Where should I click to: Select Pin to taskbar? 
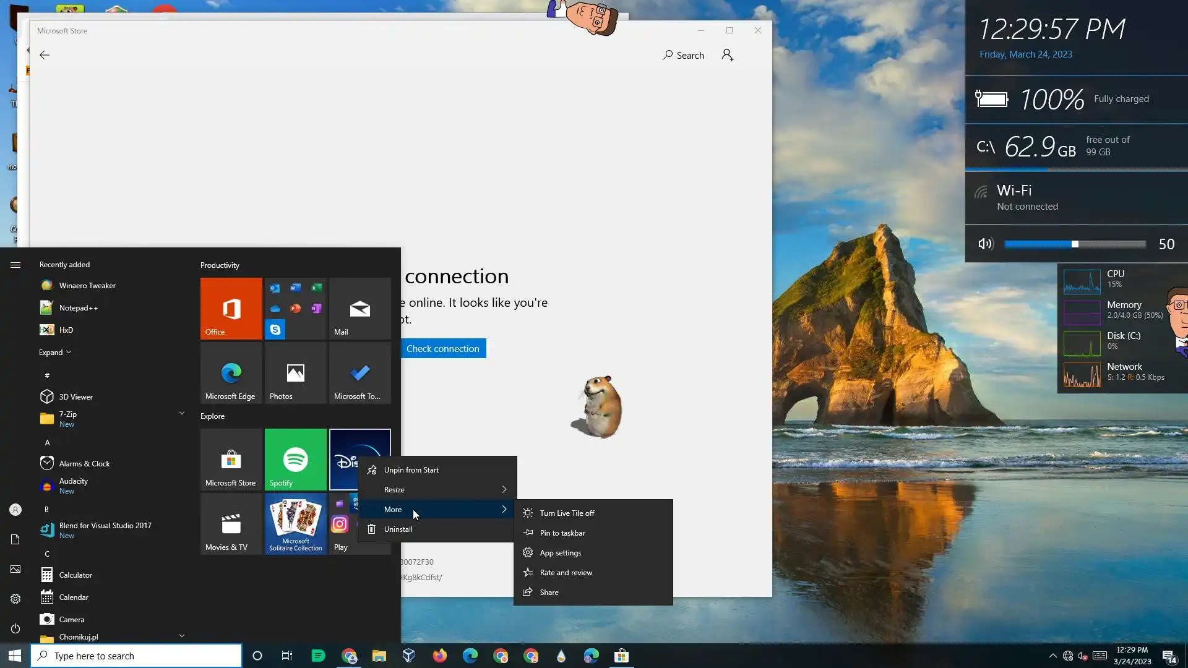point(562,533)
